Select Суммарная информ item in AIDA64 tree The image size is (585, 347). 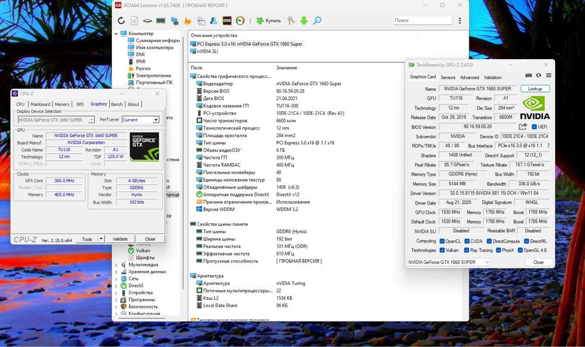(153, 40)
